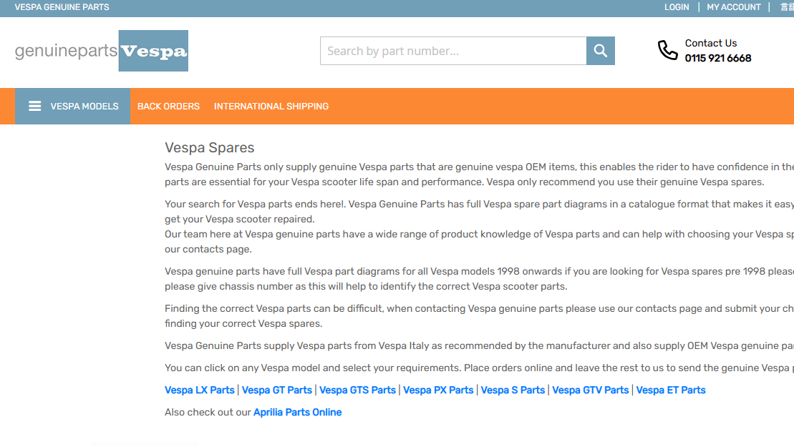
Task: Visit the Aprilia Parts Online link
Action: click(297, 412)
